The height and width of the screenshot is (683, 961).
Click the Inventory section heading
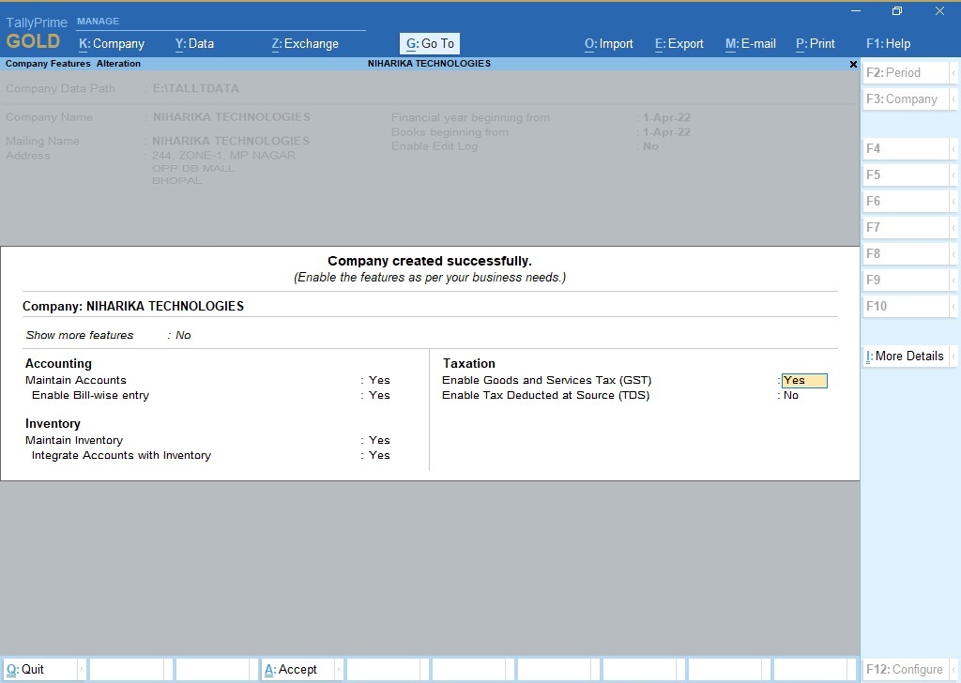pos(53,423)
